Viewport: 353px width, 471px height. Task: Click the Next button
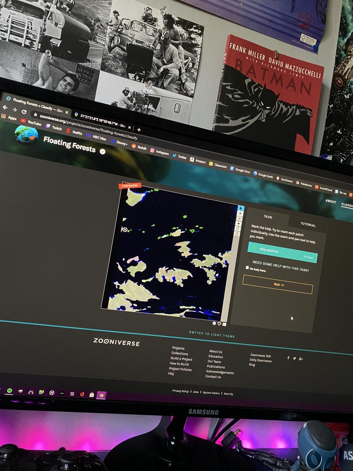(x=278, y=284)
